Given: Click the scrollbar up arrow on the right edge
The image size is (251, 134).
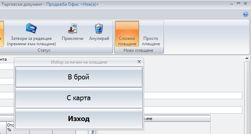Looking at the screenshot, I should [x=247, y=58].
